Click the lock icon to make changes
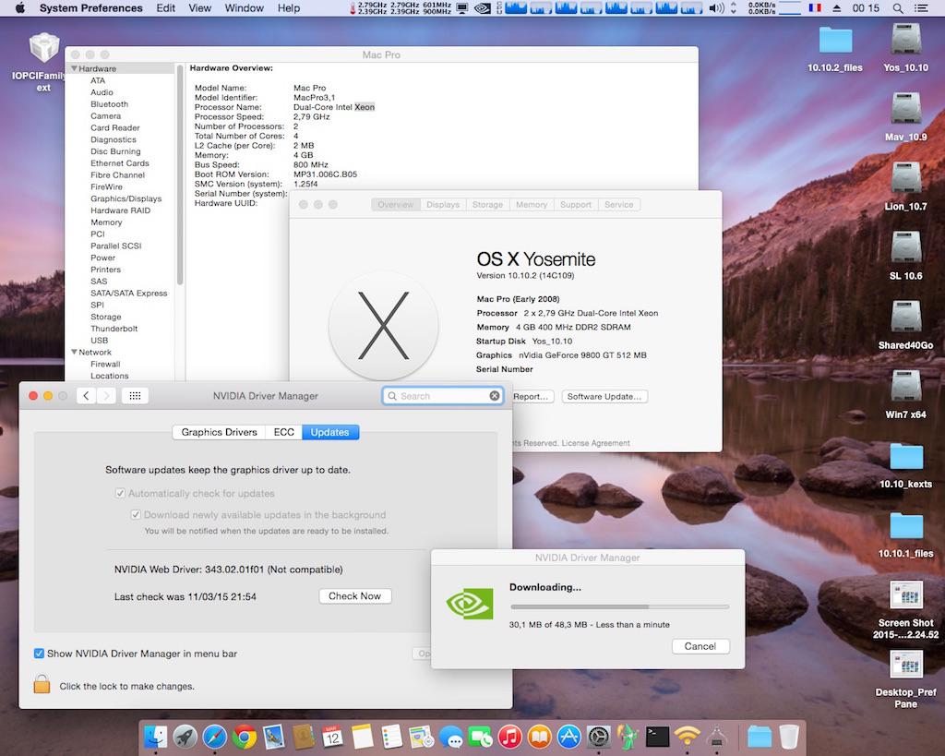 click(x=41, y=685)
